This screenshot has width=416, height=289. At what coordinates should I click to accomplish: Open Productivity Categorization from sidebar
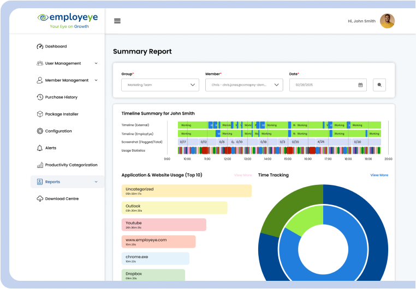click(71, 165)
